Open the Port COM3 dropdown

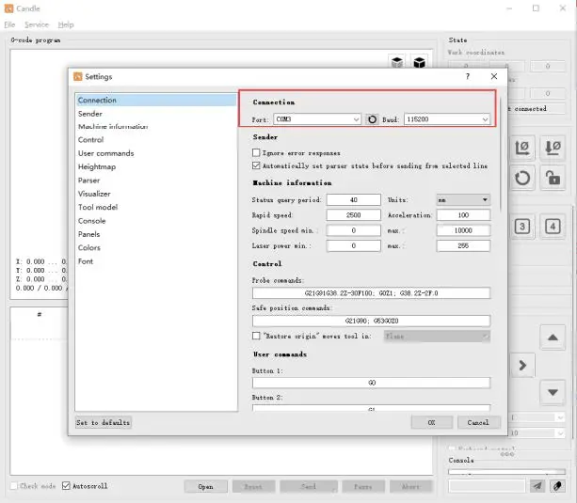[x=318, y=119]
